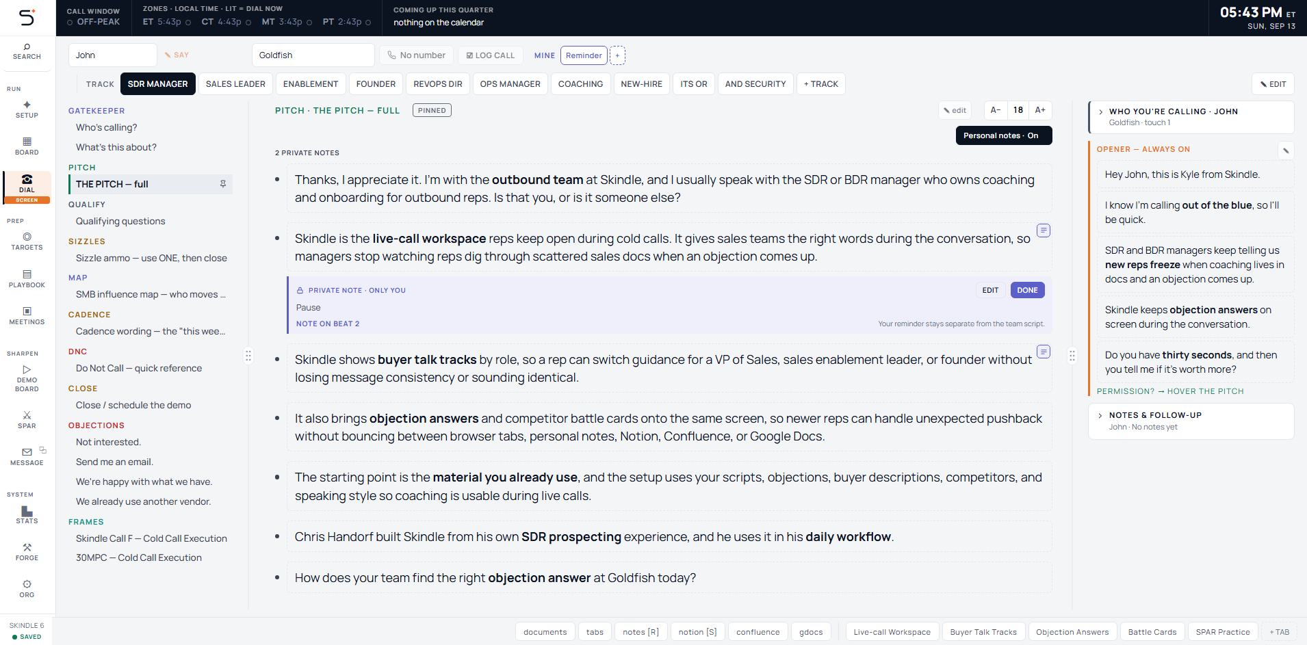This screenshot has height=645, width=1307.
Task: Add a new track with + Track
Action: click(x=821, y=84)
